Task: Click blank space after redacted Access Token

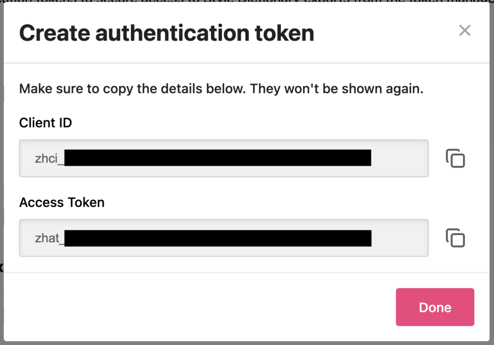Action: [x=399, y=238]
